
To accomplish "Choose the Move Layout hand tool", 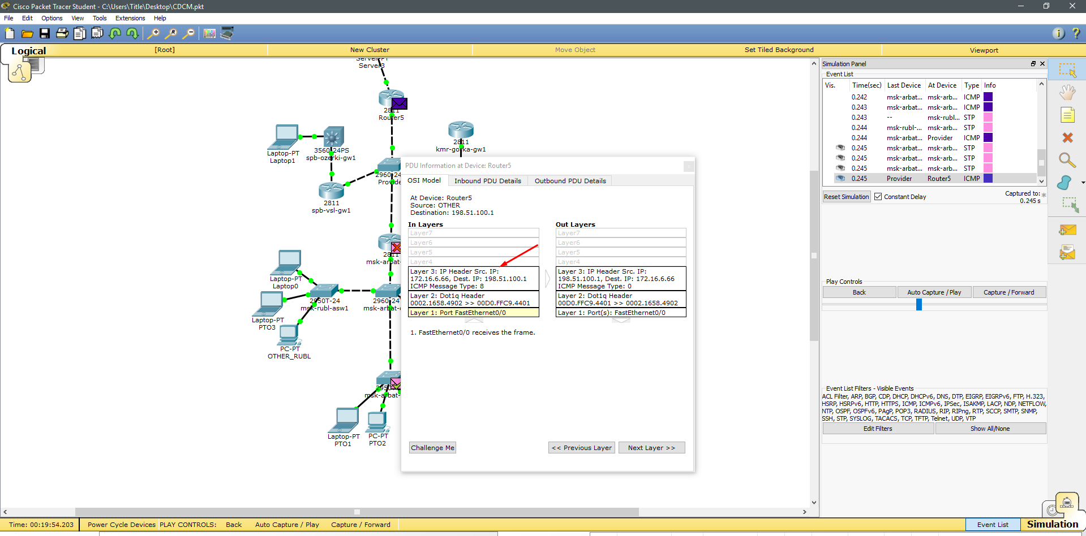I will pos(1067,93).
